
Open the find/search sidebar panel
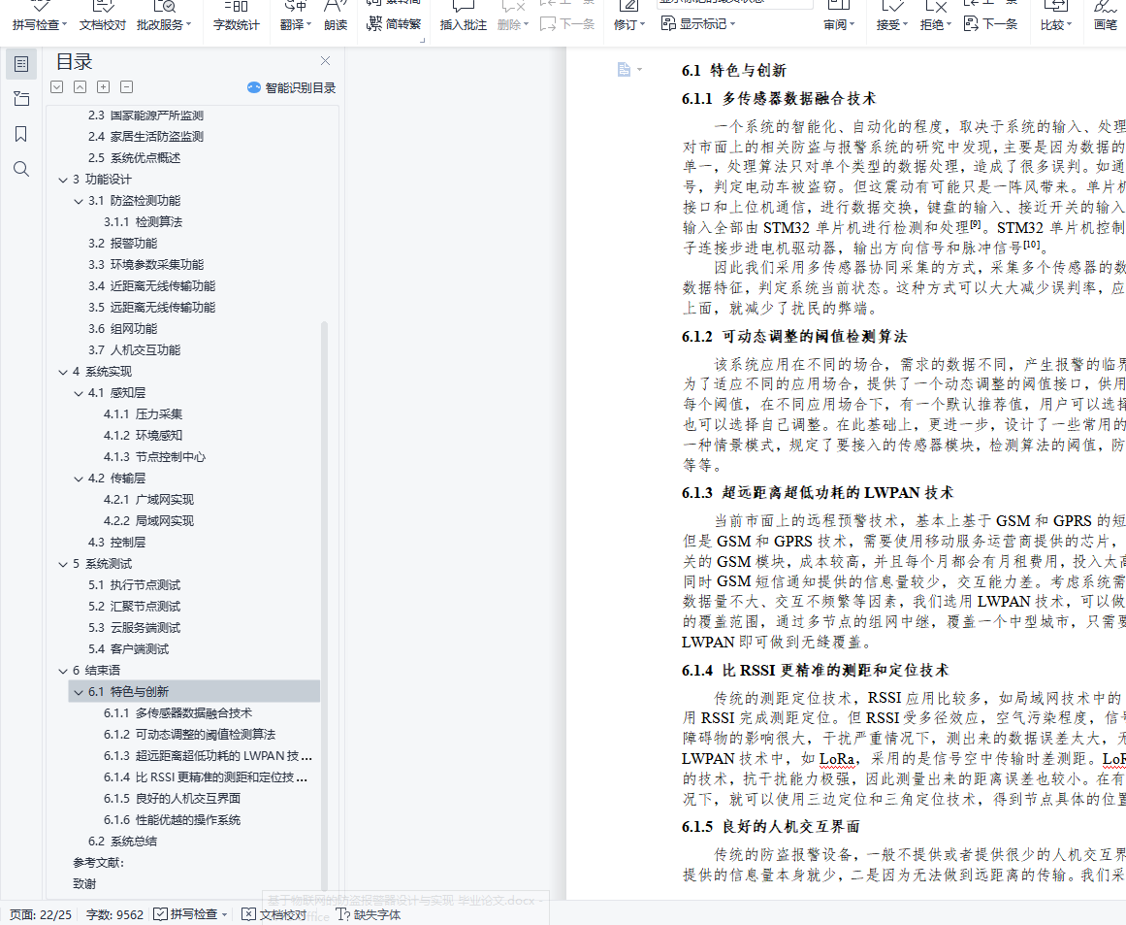[21, 169]
